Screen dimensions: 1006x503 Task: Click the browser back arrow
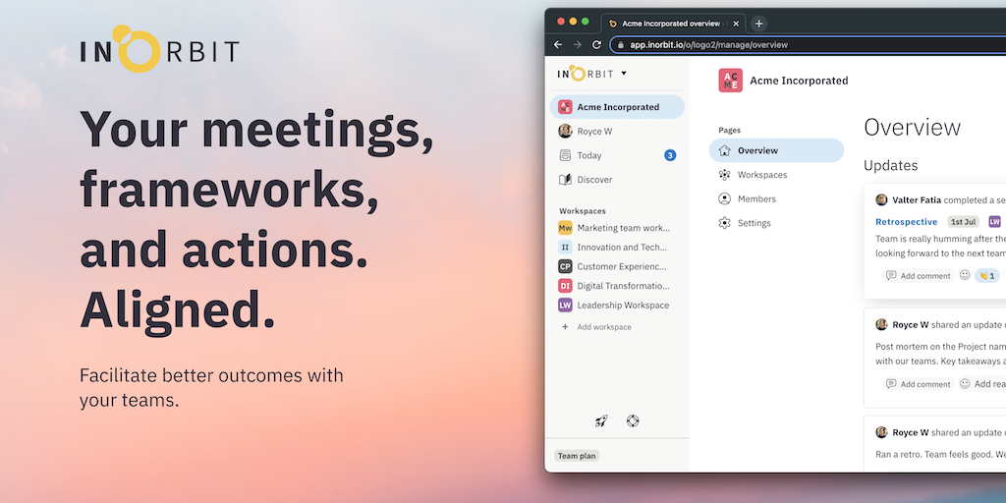pos(558,45)
